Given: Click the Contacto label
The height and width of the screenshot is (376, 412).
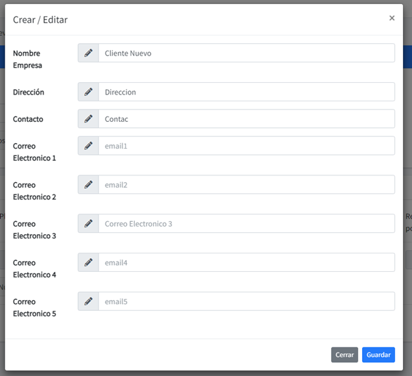Looking at the screenshot, I should [x=28, y=119].
